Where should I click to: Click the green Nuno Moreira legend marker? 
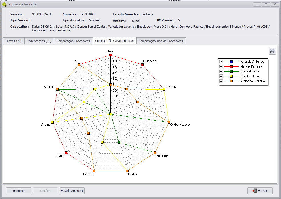(231, 71)
